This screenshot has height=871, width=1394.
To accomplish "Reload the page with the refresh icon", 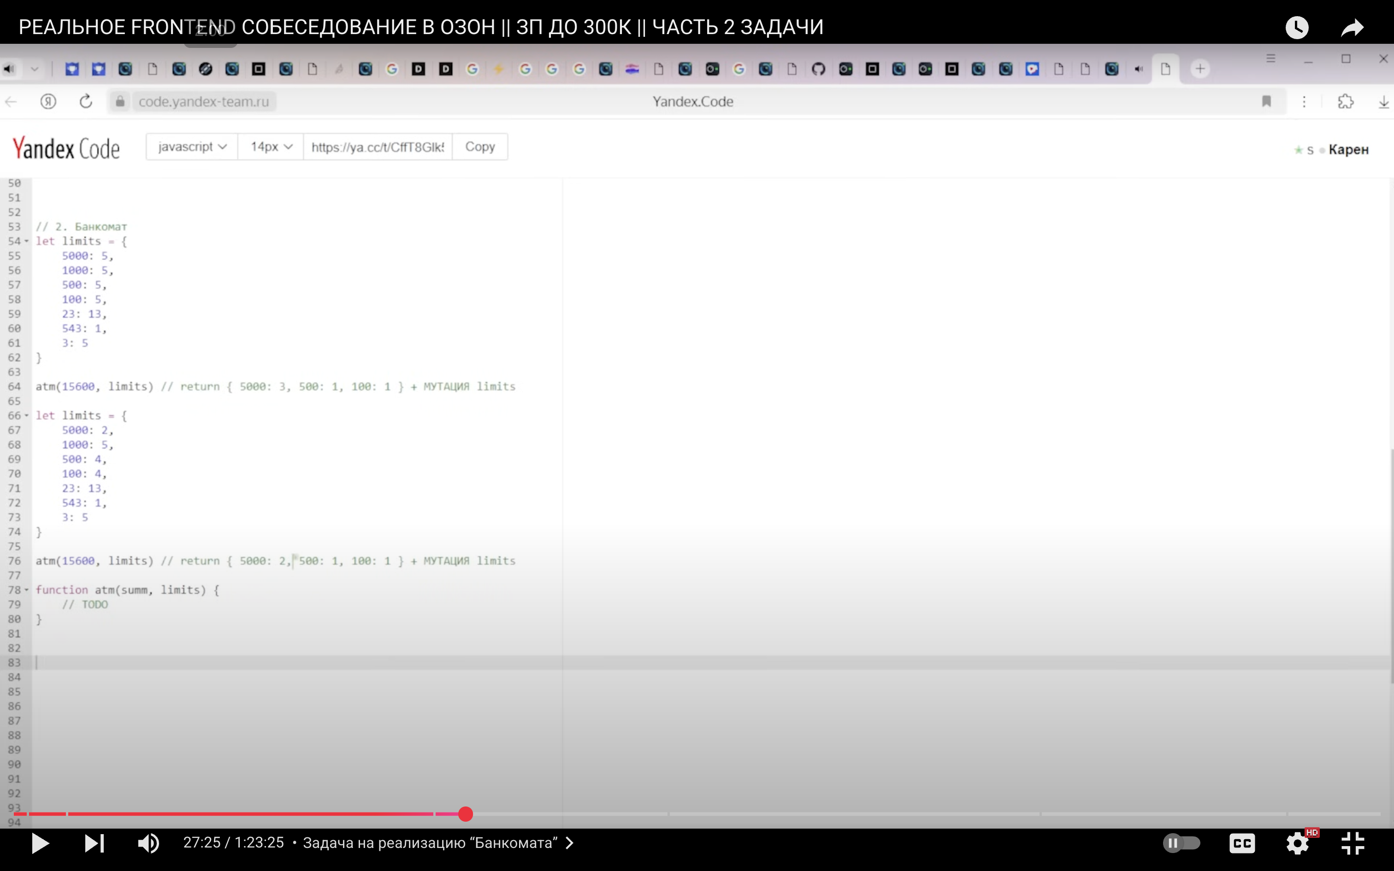I will [86, 101].
